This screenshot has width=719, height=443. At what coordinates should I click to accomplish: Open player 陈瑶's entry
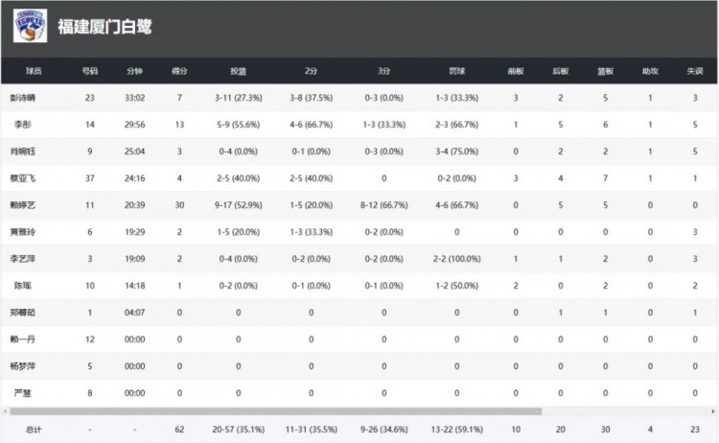click(22, 285)
